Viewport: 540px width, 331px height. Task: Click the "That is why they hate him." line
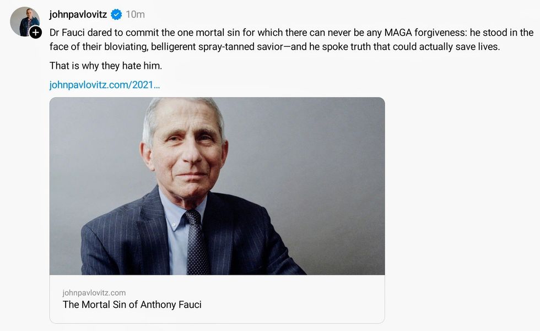(106, 66)
